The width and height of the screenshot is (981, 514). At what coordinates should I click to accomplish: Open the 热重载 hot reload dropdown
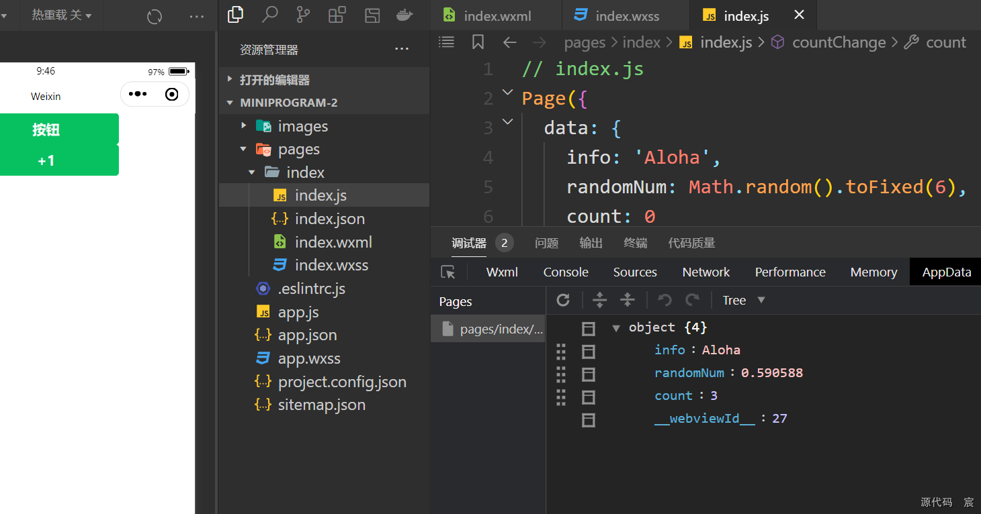[62, 15]
